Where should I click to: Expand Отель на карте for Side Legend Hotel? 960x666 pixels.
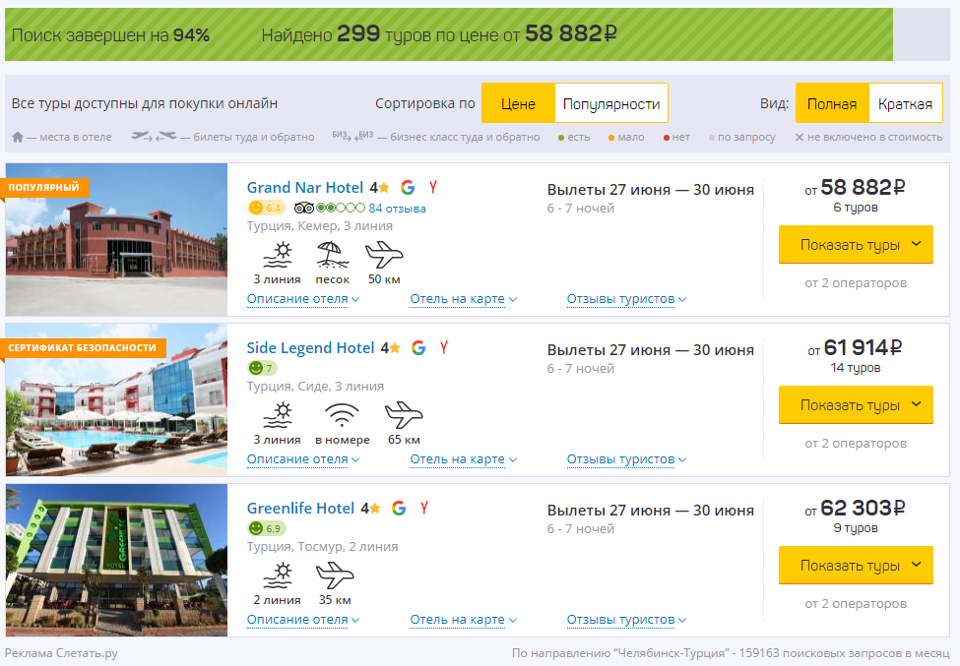(464, 459)
